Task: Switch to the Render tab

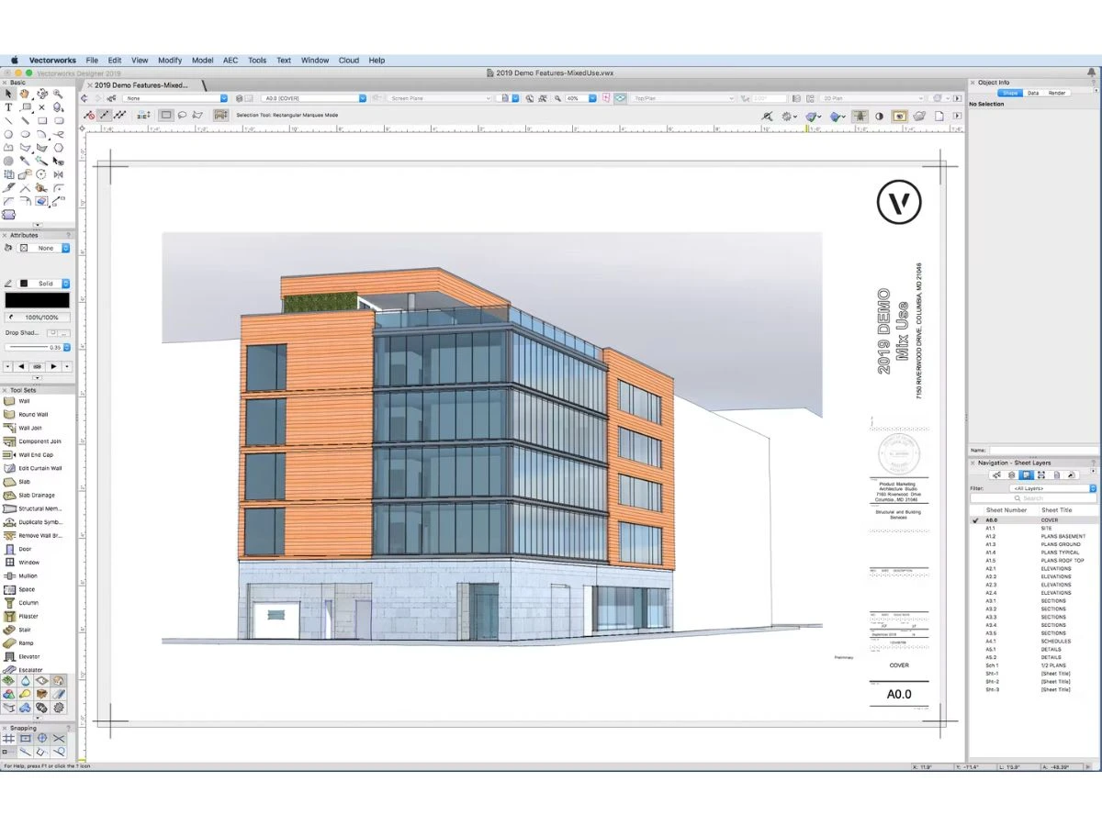Action: pos(1057,93)
